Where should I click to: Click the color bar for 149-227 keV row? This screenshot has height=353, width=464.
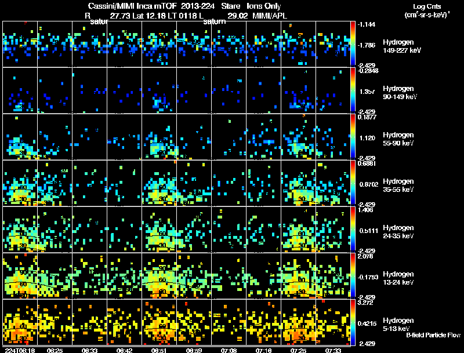pos(353,43)
